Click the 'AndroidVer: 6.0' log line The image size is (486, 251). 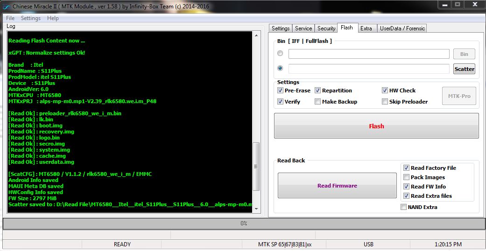tap(28, 89)
